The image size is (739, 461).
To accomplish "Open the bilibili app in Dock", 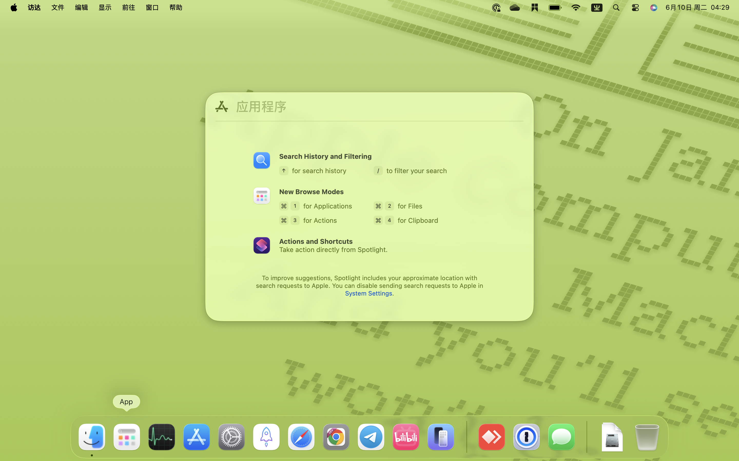I will tap(405, 437).
